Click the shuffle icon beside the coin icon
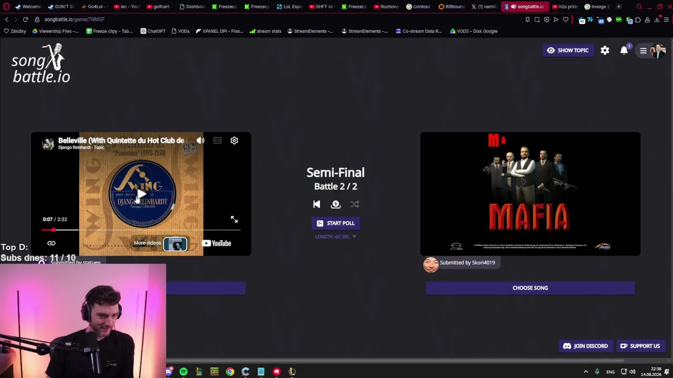673x378 pixels. tap(355, 204)
